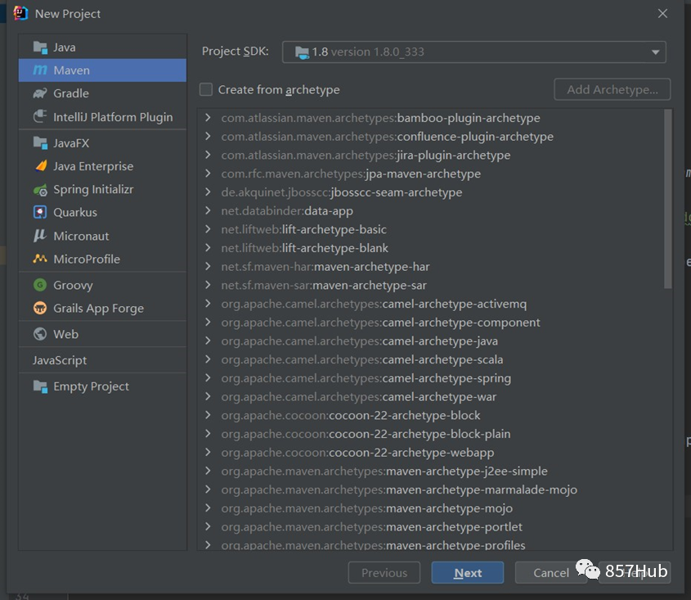
Task: Click the archetype list scrollbar
Action: [667, 199]
